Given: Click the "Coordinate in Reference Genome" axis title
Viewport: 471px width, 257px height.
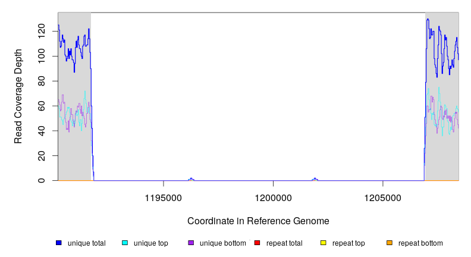Looking at the screenshot, I should click(x=258, y=221).
